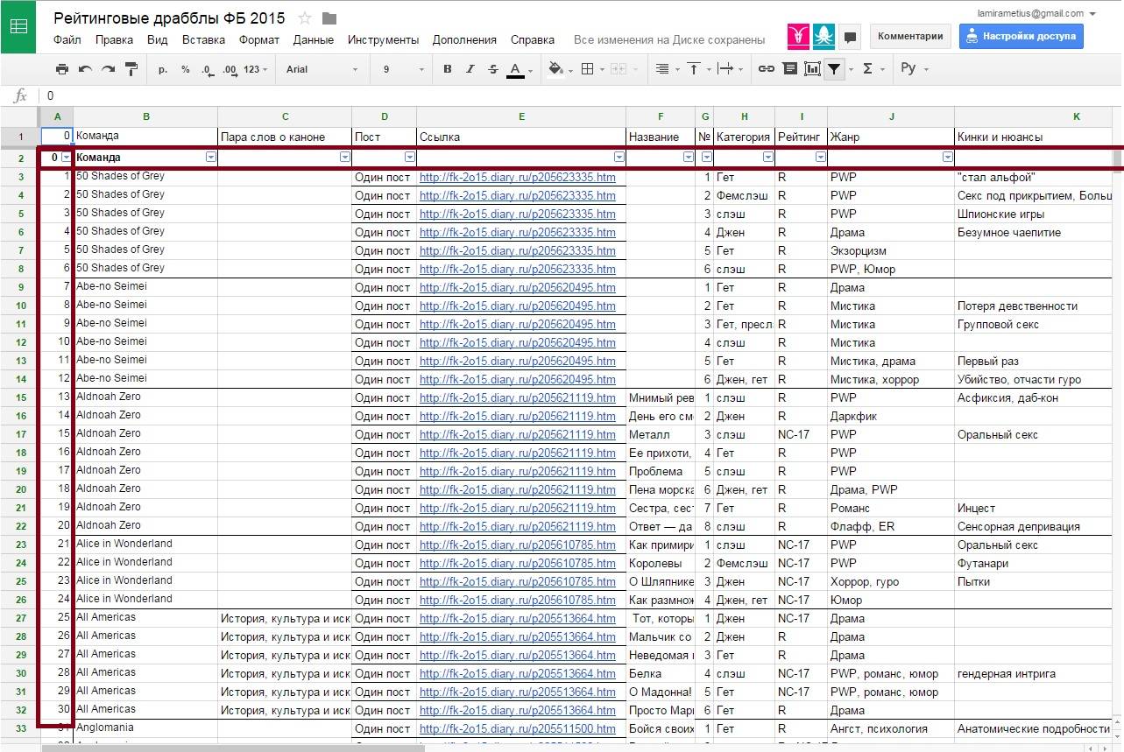The image size is (1124, 752).
Task: Open the fill color bucket tool
Action: coord(555,69)
